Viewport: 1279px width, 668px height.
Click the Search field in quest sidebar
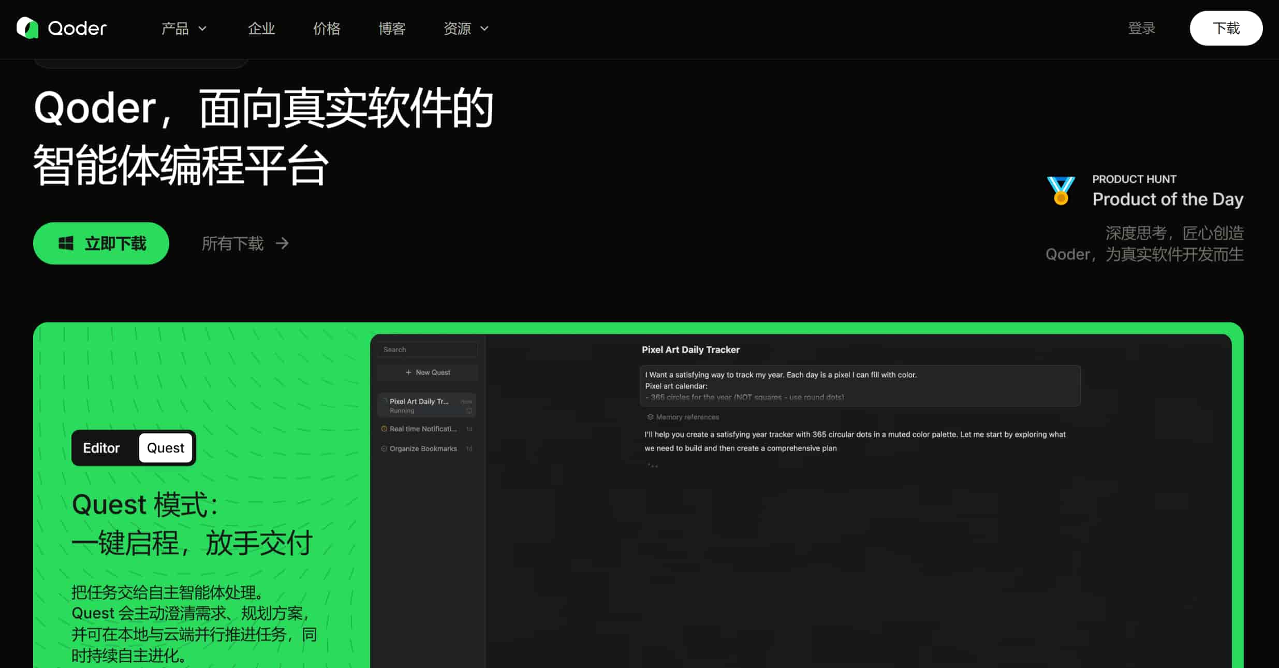(428, 350)
